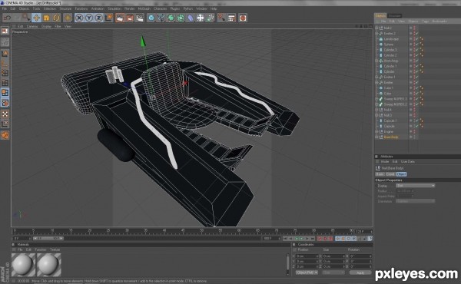Screen dimensions: 461x284
Task: Select the Move tool
Action: [36, 18]
